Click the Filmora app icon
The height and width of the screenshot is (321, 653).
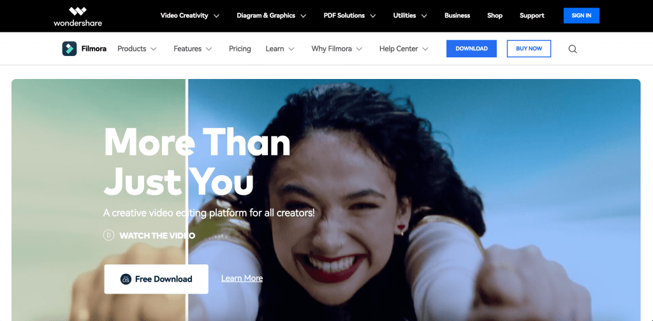click(x=69, y=48)
